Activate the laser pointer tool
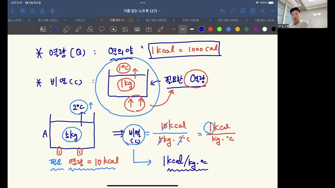Image resolution: width=335 pixels, height=188 pixels. (161, 30)
